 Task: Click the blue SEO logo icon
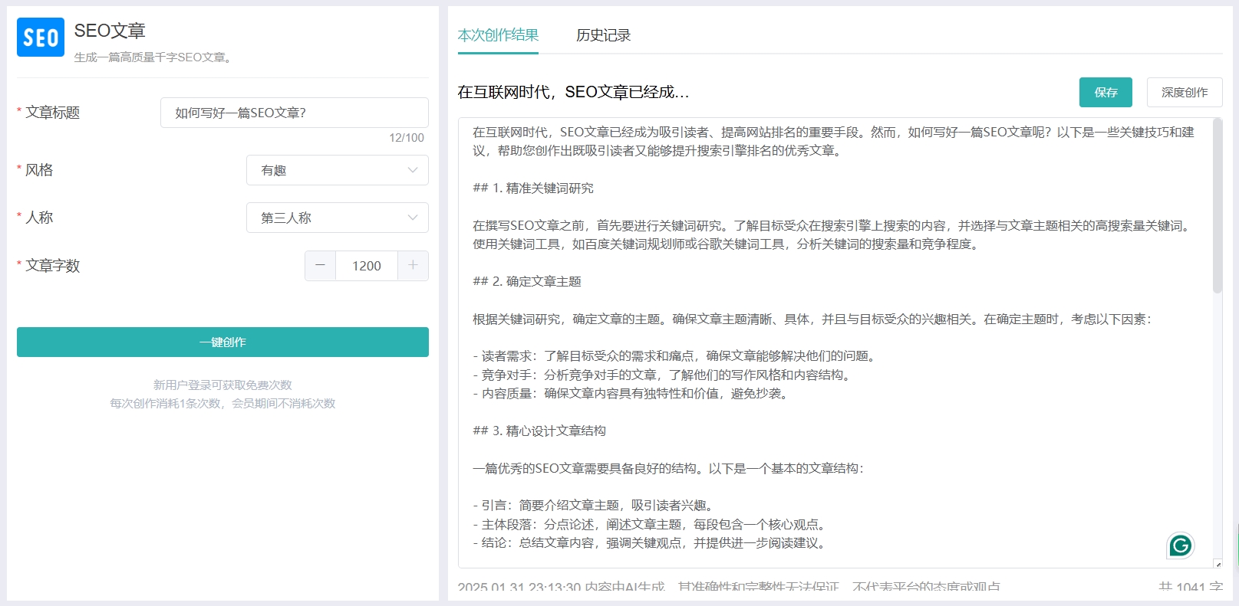click(x=41, y=38)
